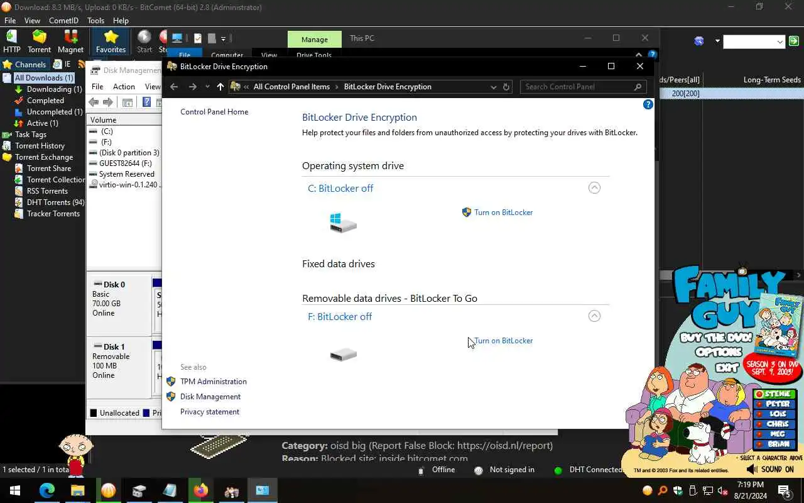Click the Search Control Panel input field

583,87
